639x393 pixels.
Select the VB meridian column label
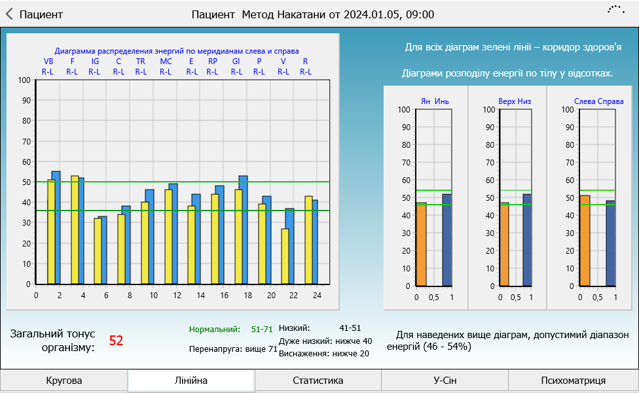pos(48,61)
